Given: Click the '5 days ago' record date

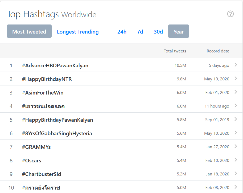Looking at the screenshot, I should click(x=219, y=65).
